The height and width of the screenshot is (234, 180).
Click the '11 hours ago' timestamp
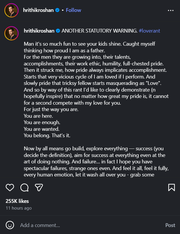19,208
